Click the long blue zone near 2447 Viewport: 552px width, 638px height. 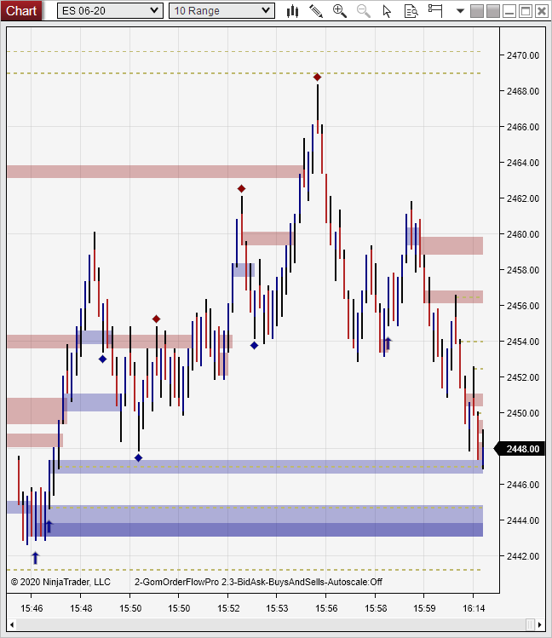tap(266, 467)
